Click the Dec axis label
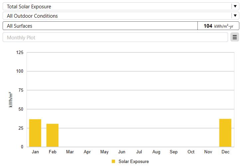 225,152
